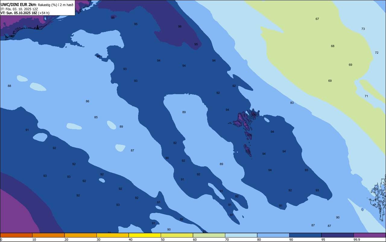Screen dimensions: 386x242
Task: Click the humidity value 83 on the map
Action: (x=292, y=103)
